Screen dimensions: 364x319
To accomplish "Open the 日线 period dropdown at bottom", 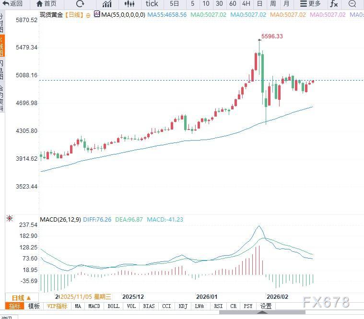I will [22, 297].
